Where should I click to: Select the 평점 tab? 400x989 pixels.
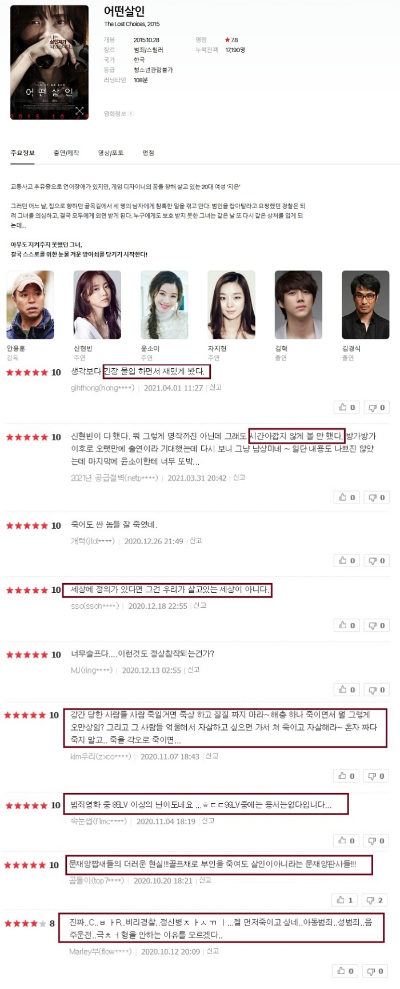tap(149, 153)
